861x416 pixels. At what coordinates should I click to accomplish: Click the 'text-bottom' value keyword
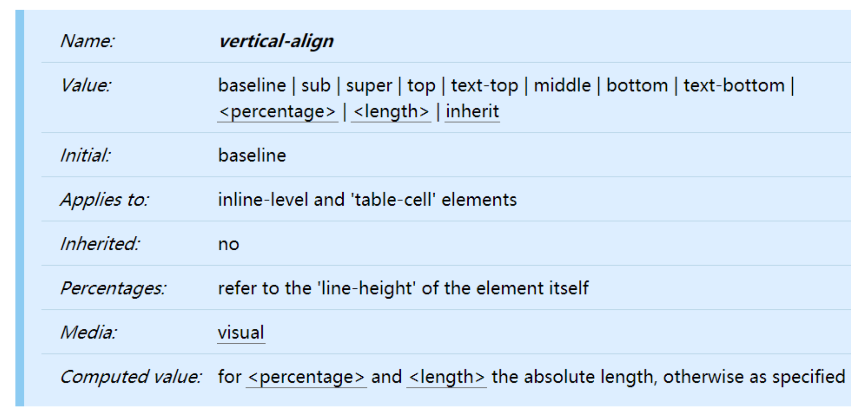tap(734, 86)
